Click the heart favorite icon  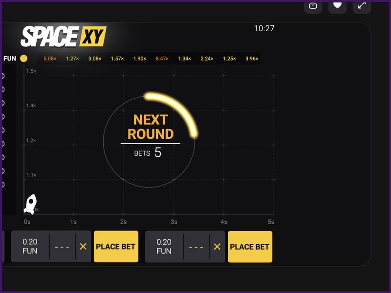click(x=337, y=6)
